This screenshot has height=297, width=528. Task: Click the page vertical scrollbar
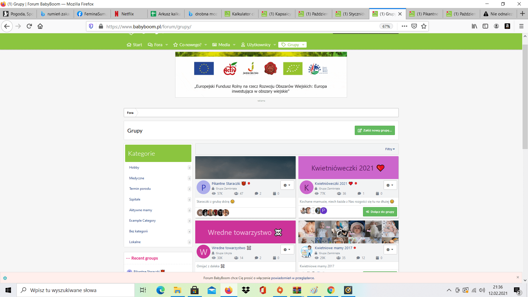(525, 96)
